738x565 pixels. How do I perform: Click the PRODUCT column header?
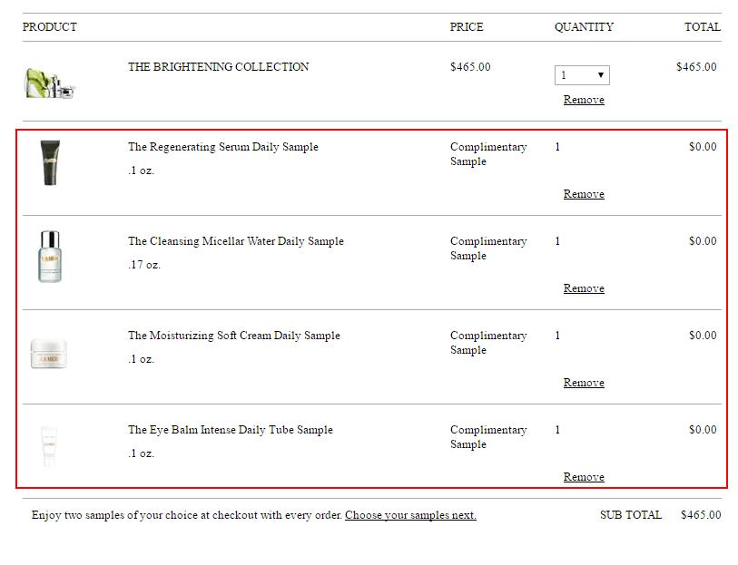point(50,27)
